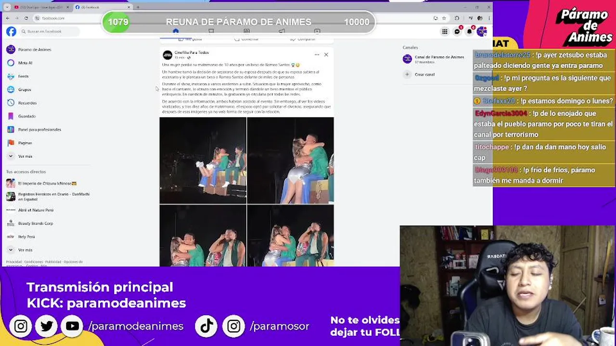Switch to the Facebook browser tab
Screen dimensions: 616x346
[x=102, y=7]
